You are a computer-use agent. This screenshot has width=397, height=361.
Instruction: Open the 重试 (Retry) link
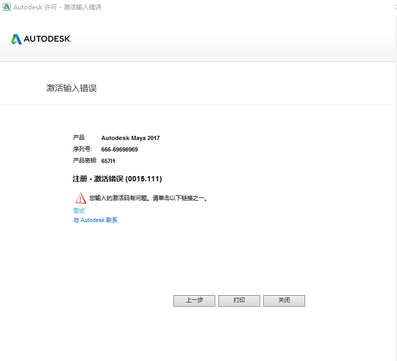tap(79, 211)
